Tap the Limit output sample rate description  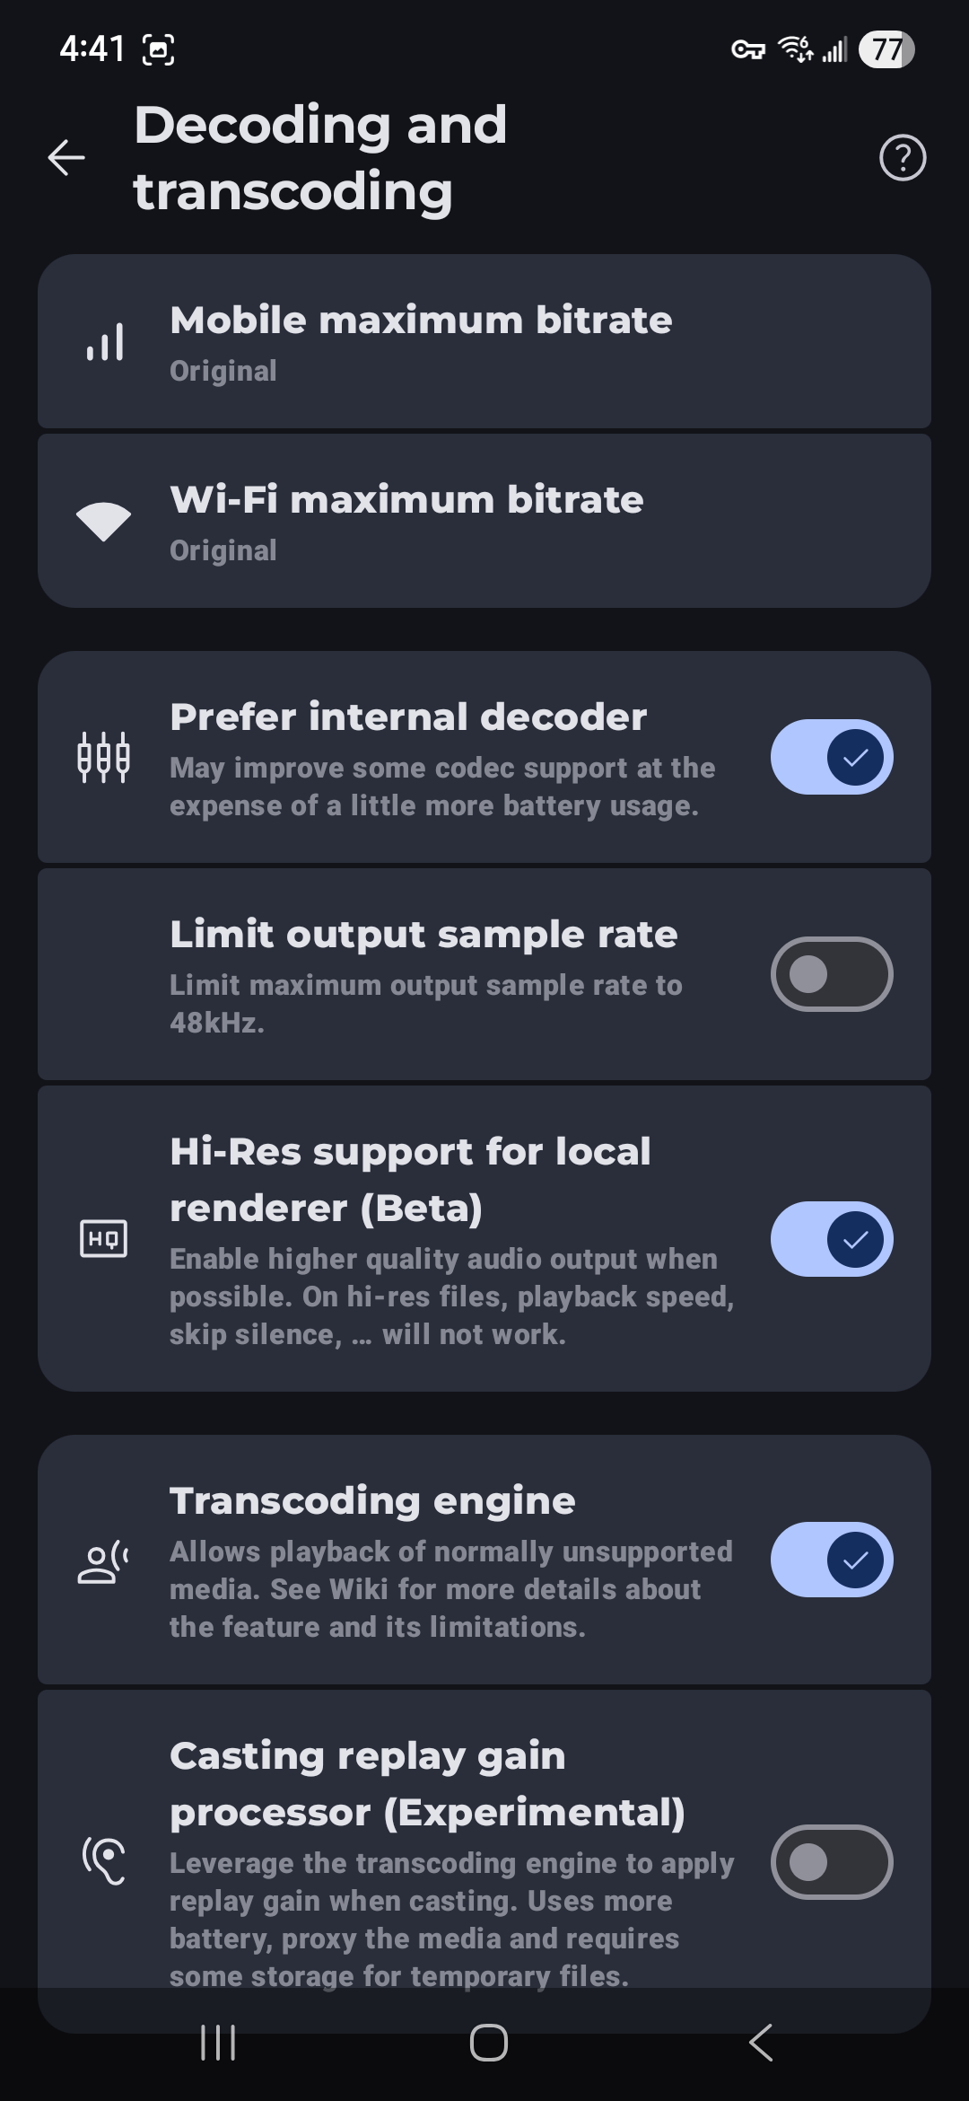pyautogui.click(x=426, y=1004)
